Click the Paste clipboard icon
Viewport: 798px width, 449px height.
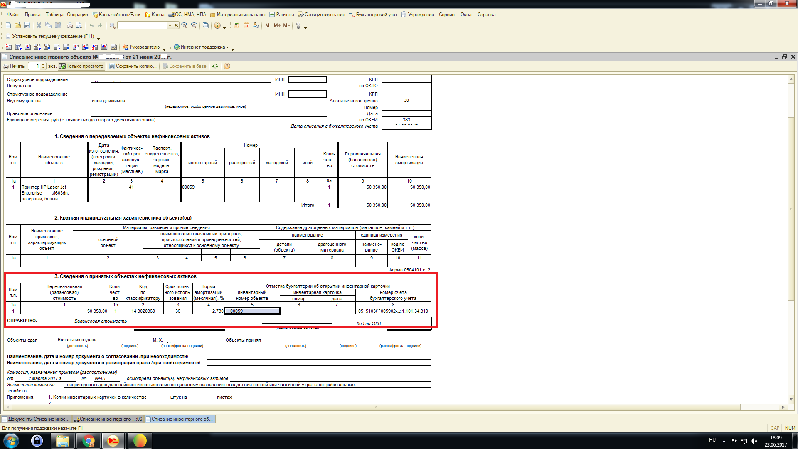click(x=58, y=26)
